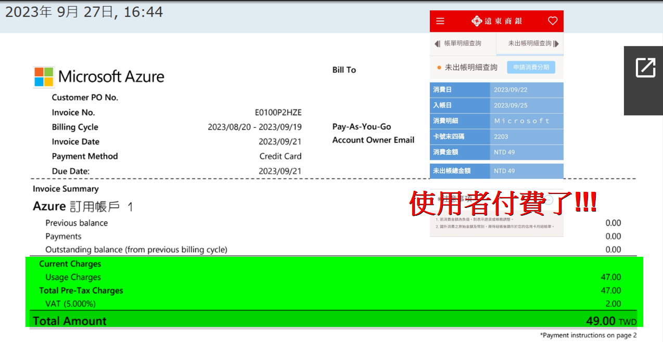
Task: Click the 卡號末四碼 label
Action: tap(449, 137)
